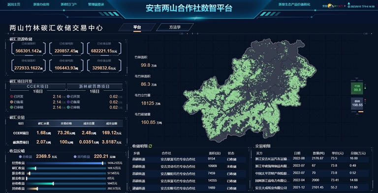
Task: Click the user profile icon above the date
Action: (349, 3)
